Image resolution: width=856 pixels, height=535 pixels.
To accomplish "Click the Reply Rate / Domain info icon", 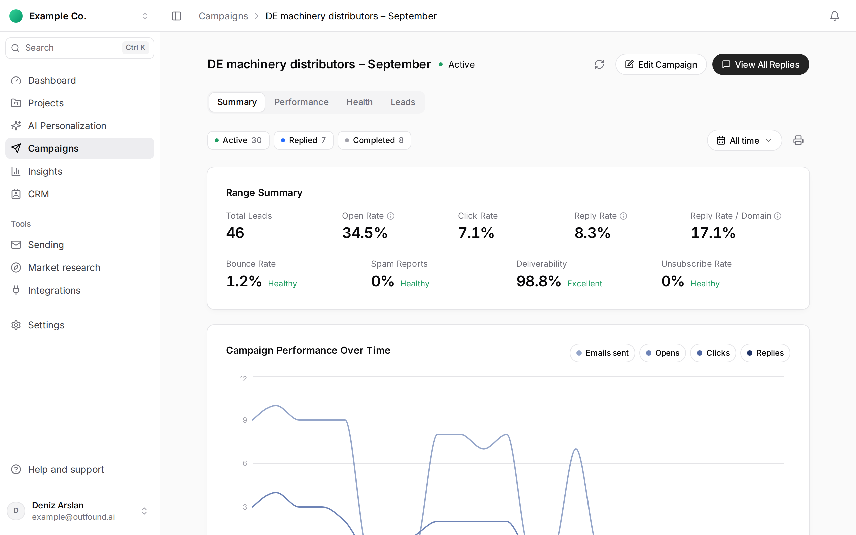I will click(x=778, y=216).
